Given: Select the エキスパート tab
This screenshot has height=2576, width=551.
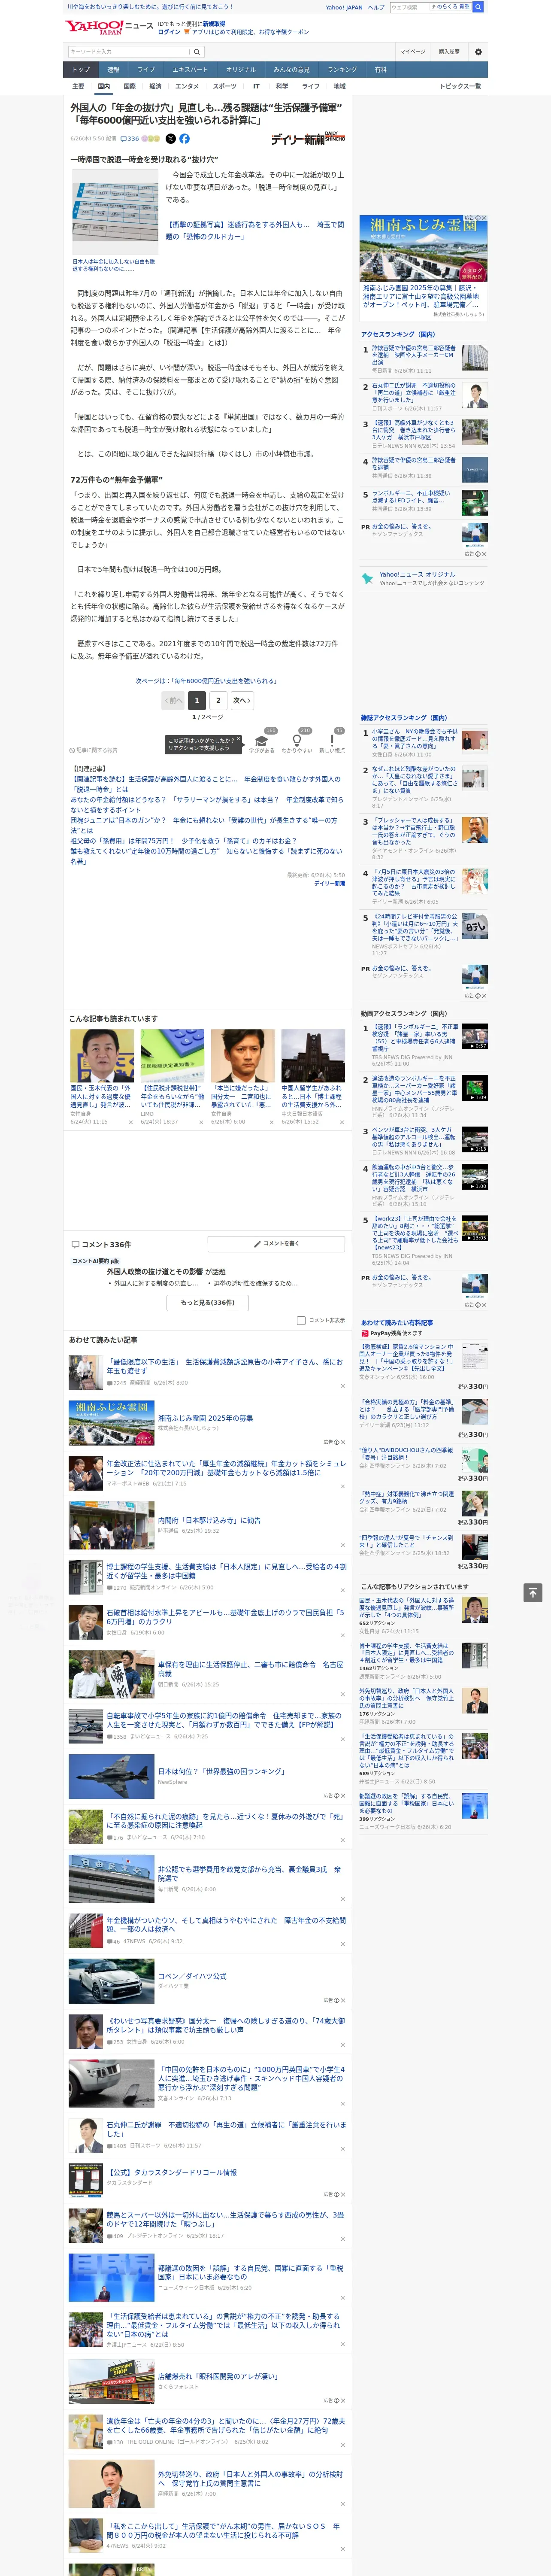Looking at the screenshot, I should [x=190, y=70].
